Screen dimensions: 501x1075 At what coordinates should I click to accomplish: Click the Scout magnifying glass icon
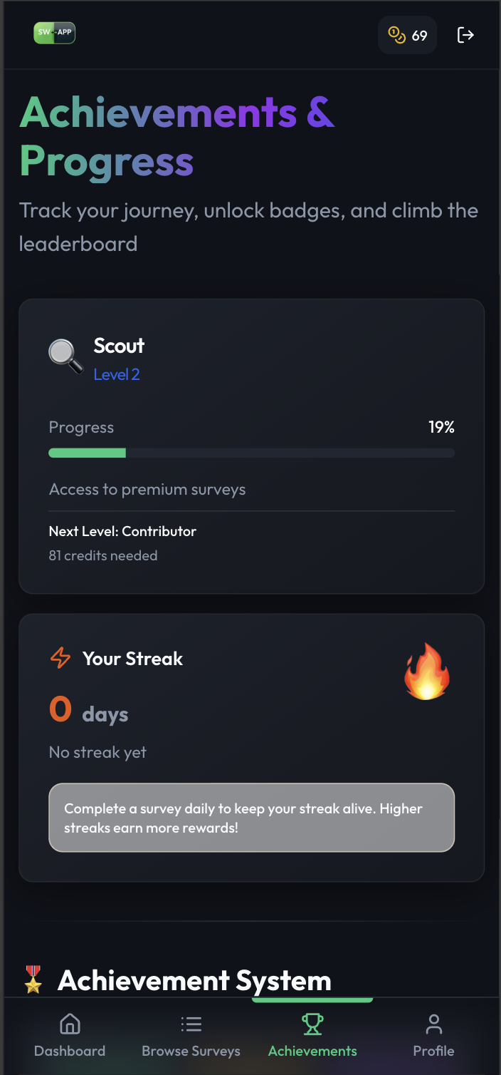[x=66, y=356]
